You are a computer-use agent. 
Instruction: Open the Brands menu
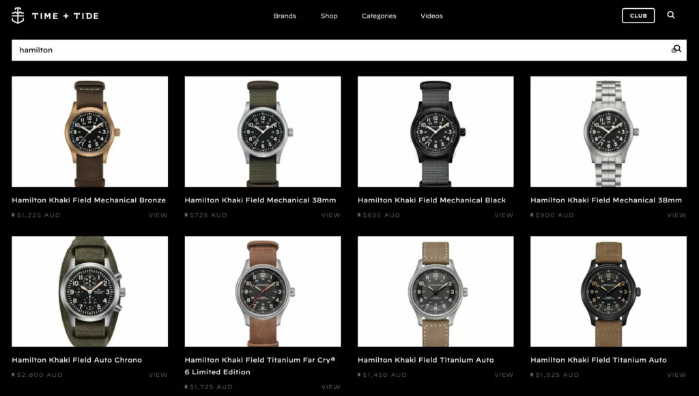[x=285, y=16]
